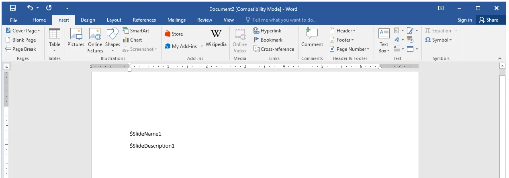Click the Save icon in title bar
The height and width of the screenshot is (178, 509).
(13, 8)
